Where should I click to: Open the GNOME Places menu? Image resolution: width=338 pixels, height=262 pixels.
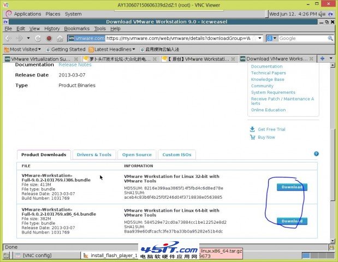(x=53, y=14)
